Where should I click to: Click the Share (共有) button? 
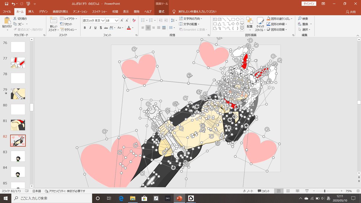click(x=351, y=11)
